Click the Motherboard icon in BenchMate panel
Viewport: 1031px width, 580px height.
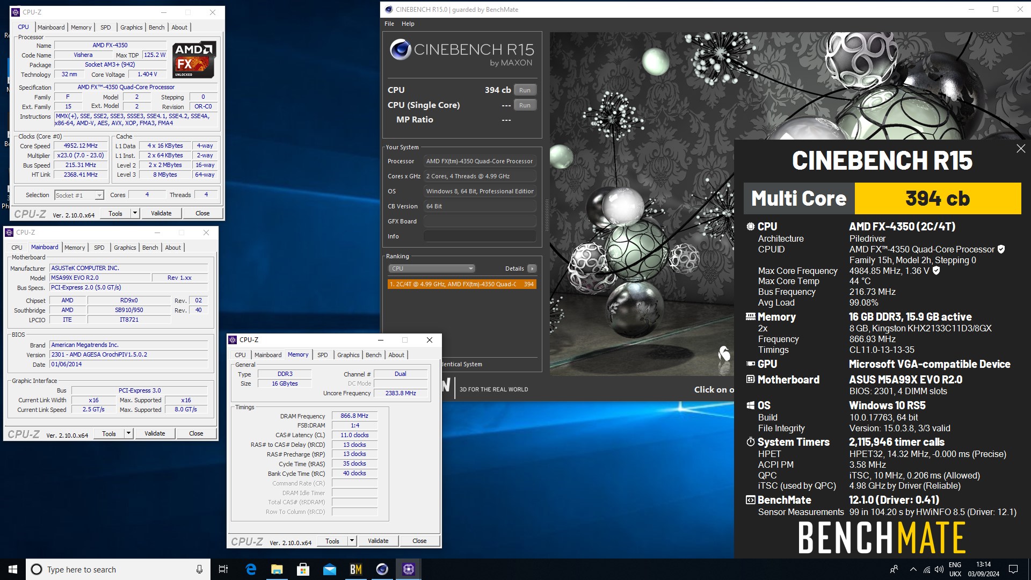click(750, 379)
